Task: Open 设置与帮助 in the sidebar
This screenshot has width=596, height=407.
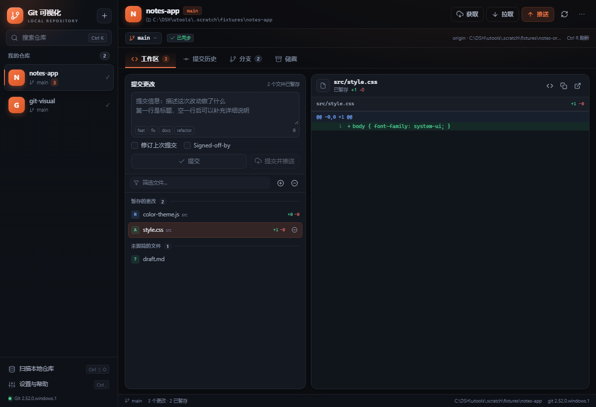Action: [x=59, y=384]
